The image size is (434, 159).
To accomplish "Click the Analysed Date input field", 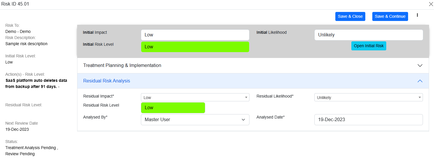I will click(368, 120).
